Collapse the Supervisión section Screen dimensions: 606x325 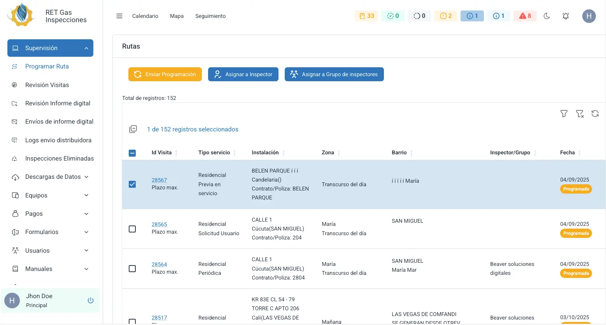pos(50,48)
